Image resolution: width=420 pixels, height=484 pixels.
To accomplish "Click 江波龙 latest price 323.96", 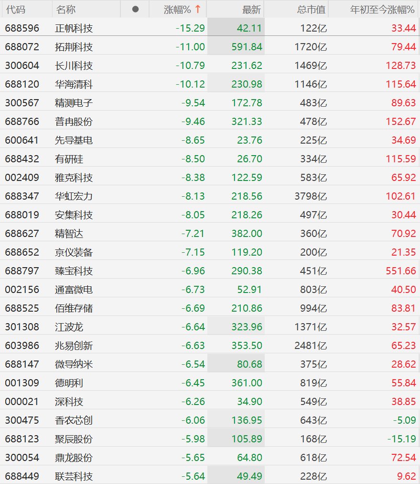I will point(247,327).
